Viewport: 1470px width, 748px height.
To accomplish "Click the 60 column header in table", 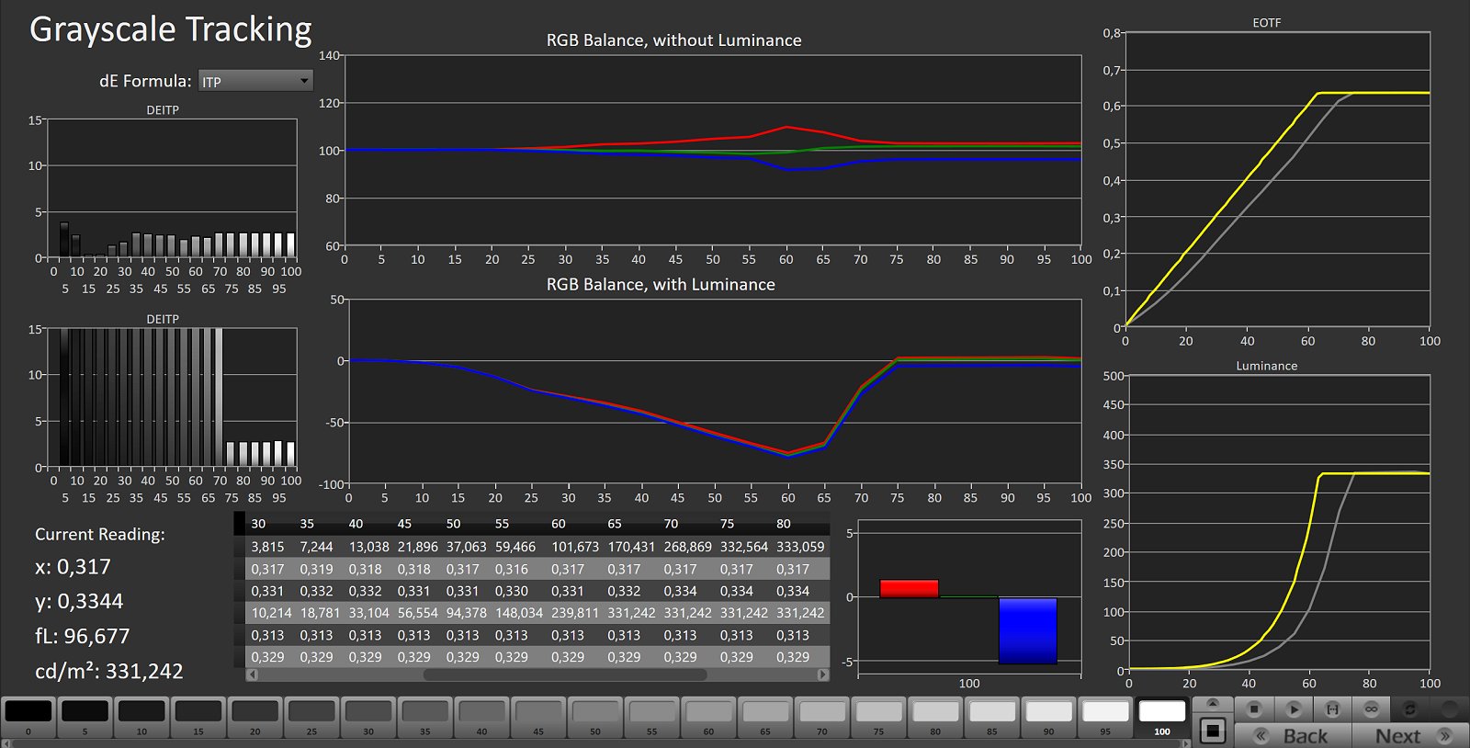I will click(559, 524).
